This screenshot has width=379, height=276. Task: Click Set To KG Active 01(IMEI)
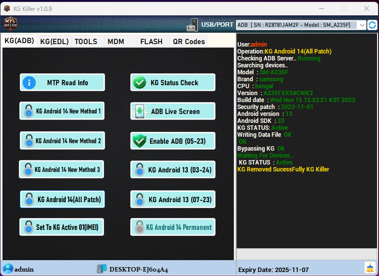[x=62, y=227]
